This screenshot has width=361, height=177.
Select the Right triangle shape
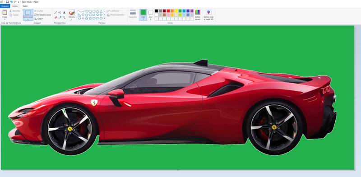(x=79, y=15)
